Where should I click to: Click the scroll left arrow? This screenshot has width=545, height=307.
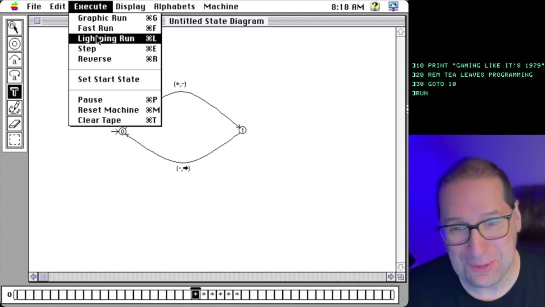(33, 277)
